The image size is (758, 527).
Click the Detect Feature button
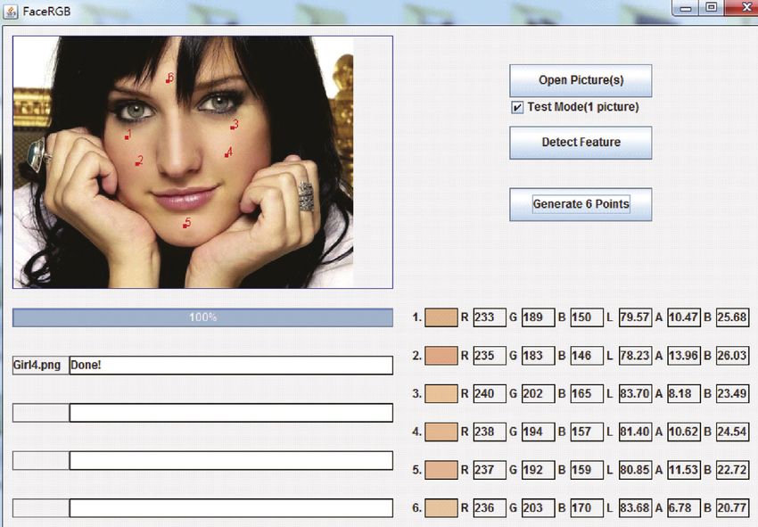[581, 143]
